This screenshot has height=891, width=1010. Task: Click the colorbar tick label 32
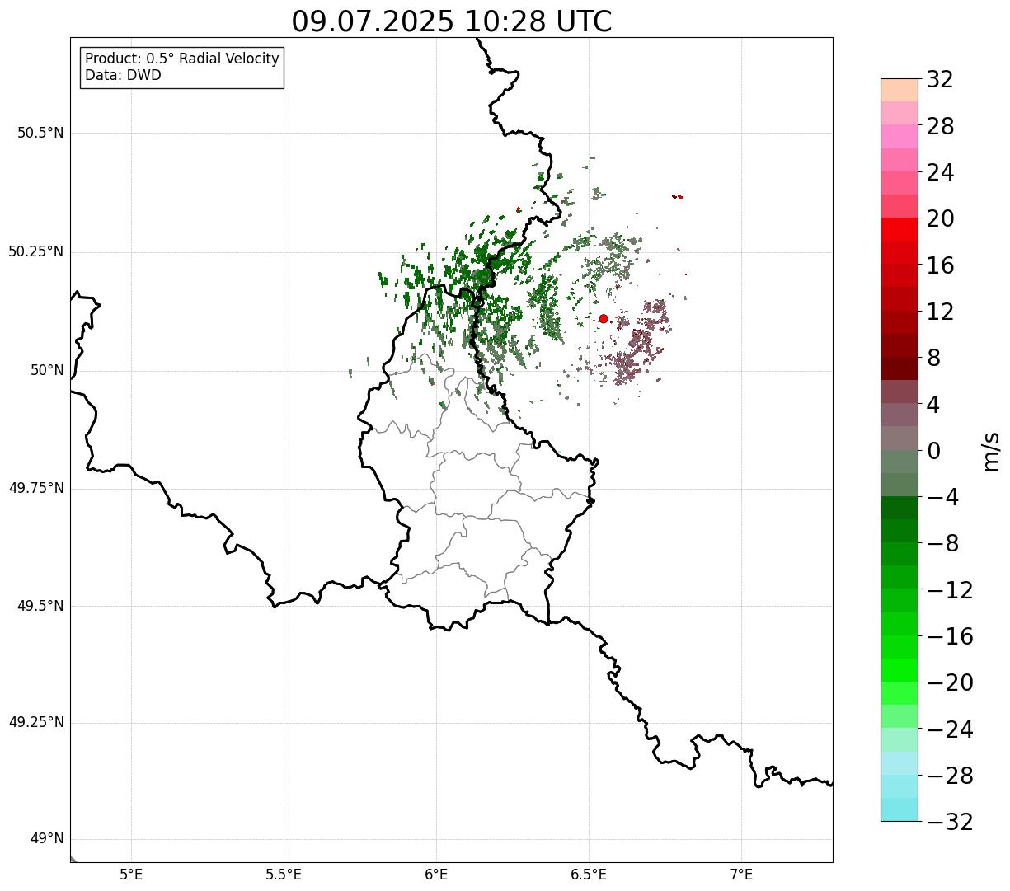pos(940,80)
